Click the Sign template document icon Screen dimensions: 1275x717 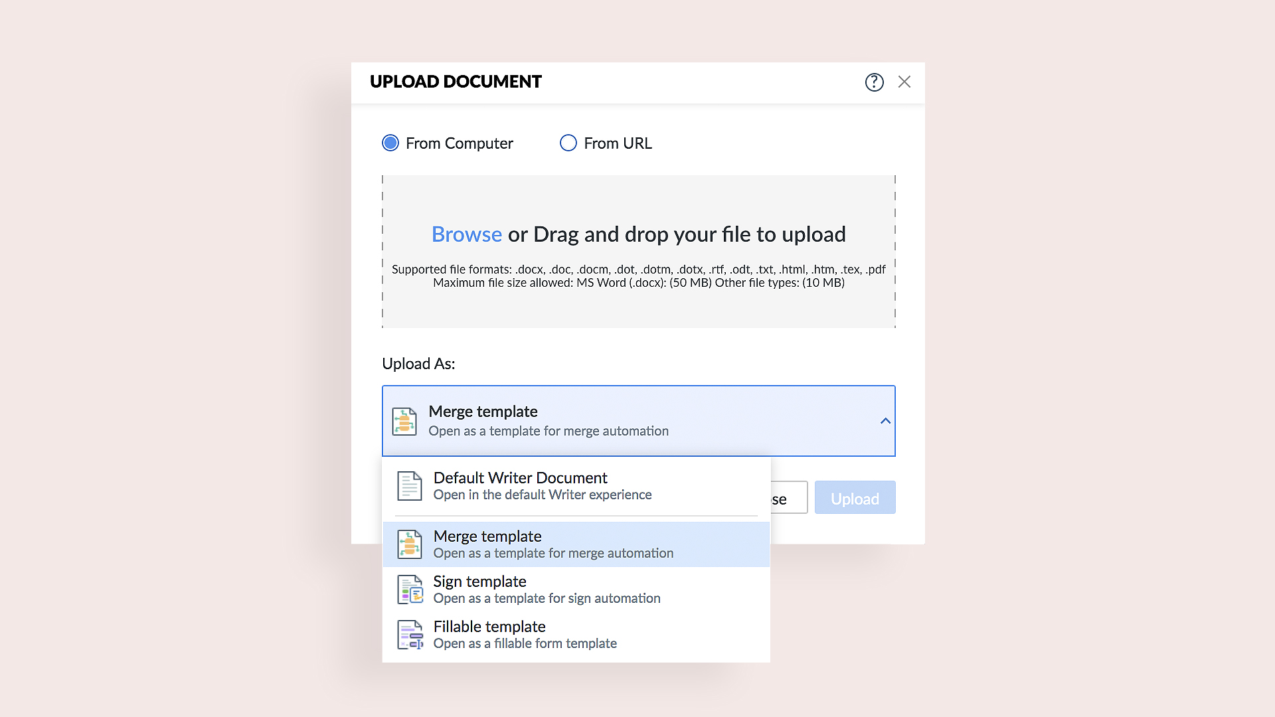tap(409, 590)
